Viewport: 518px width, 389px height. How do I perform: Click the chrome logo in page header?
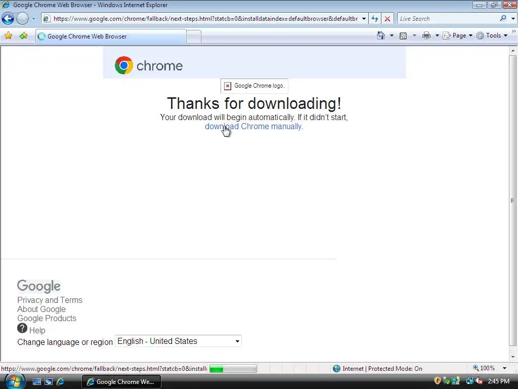pos(149,65)
